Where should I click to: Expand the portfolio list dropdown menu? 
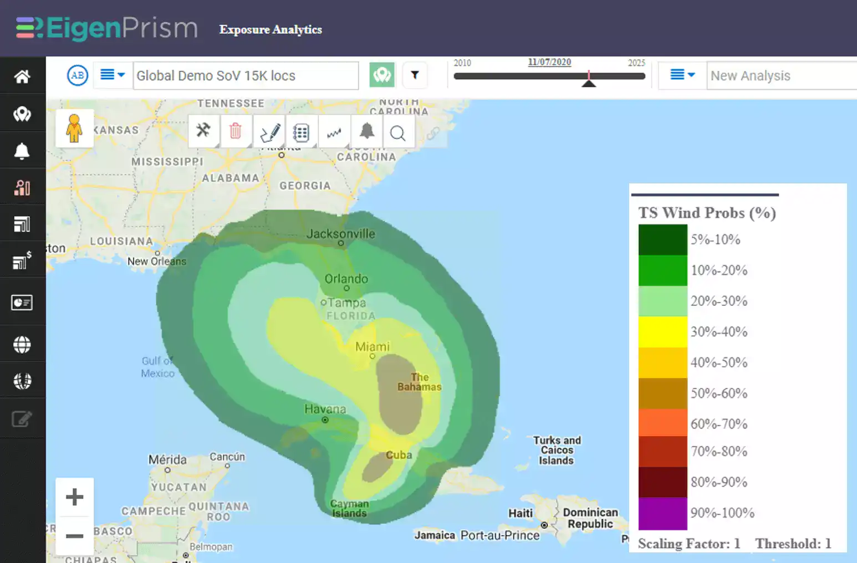coord(113,74)
